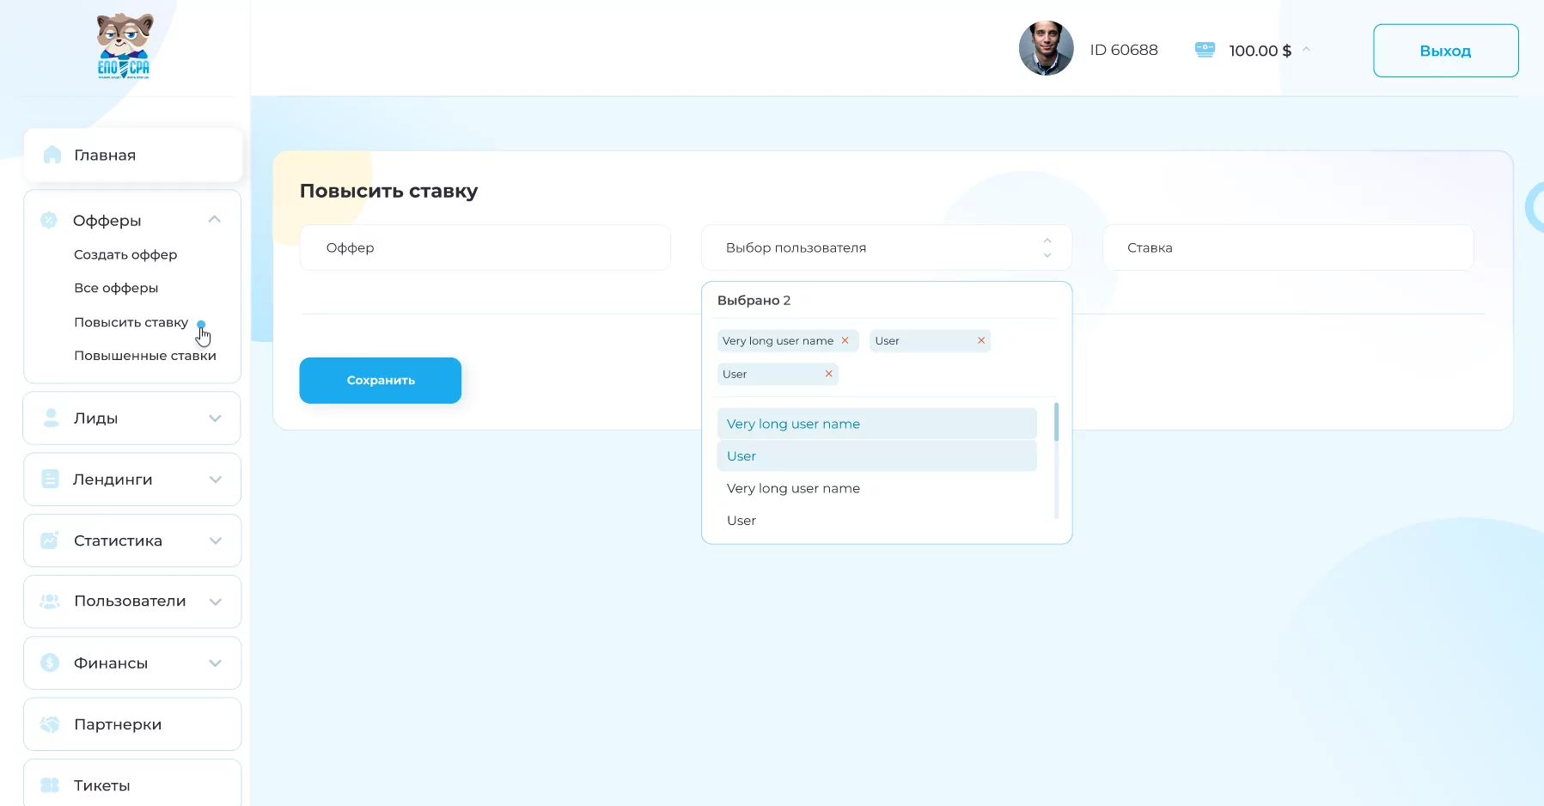Click the Выход logout button

click(1445, 51)
